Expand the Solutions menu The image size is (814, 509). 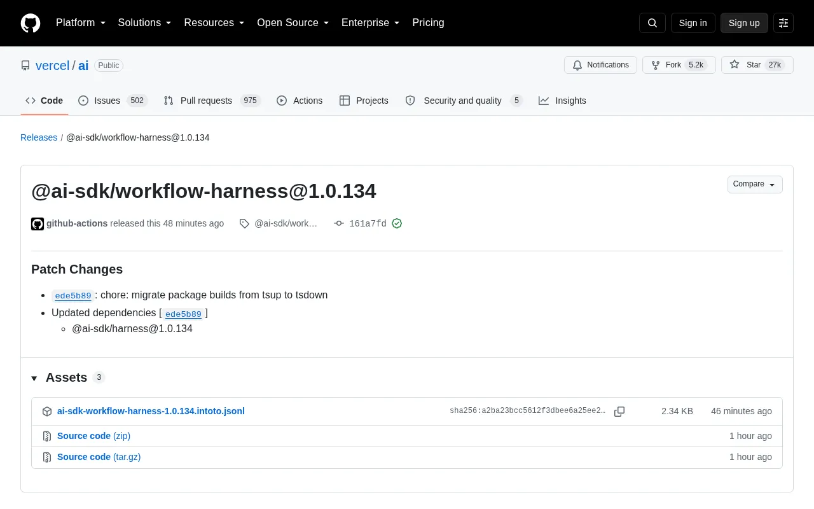coord(145,23)
